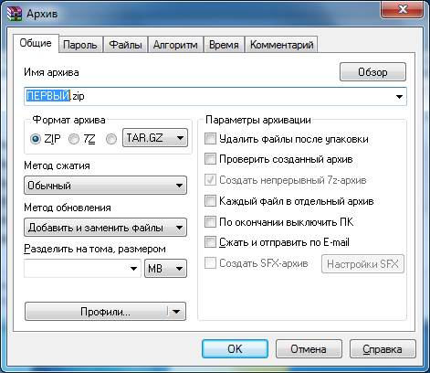This screenshot has height=373, width=430.
Task: Open the Метод обновления dropdown
Action: 105,228
